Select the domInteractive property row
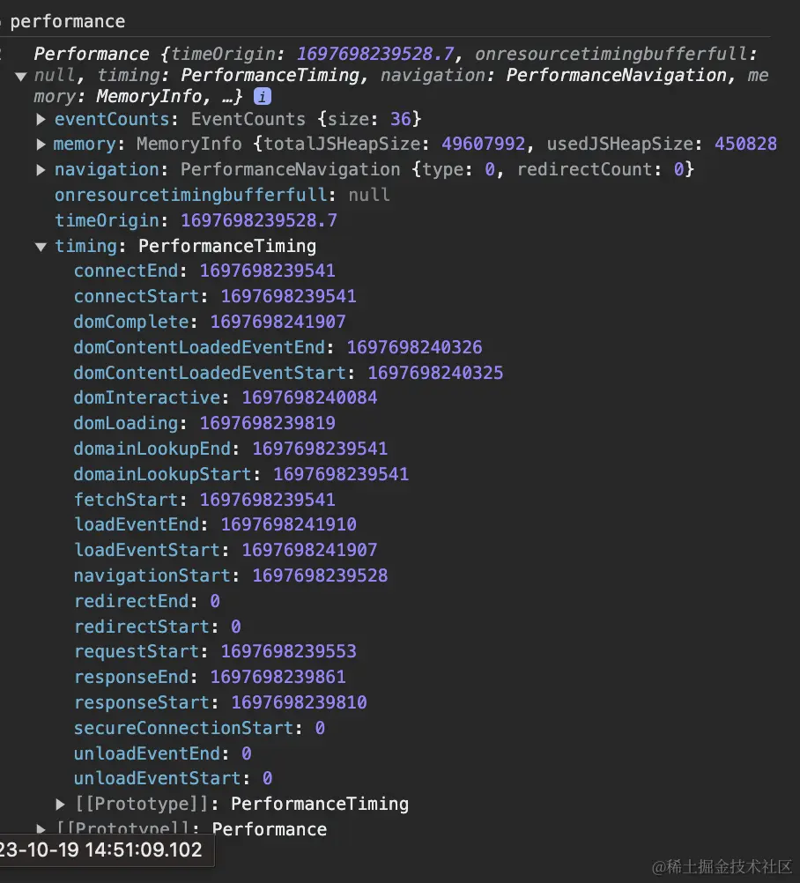Image resolution: width=800 pixels, height=883 pixels. coord(226,397)
